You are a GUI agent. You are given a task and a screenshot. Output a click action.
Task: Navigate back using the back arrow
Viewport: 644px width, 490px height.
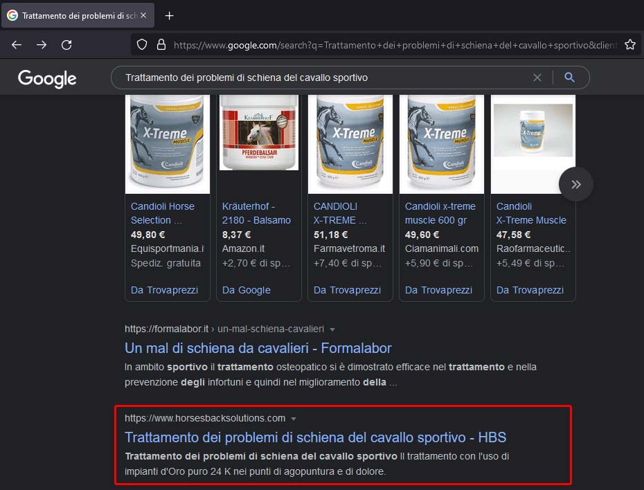[x=17, y=44]
